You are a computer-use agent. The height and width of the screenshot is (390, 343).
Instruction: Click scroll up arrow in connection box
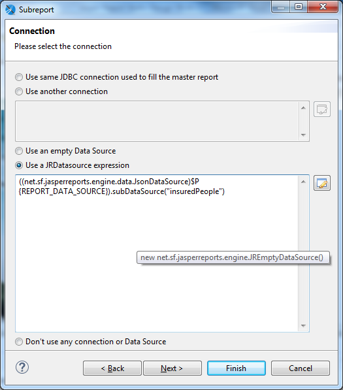[303, 108]
